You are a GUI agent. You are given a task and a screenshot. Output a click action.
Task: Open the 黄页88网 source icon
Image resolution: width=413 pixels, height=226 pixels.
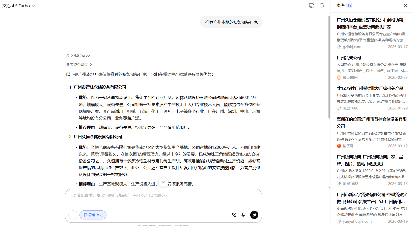pyautogui.click(x=339, y=78)
